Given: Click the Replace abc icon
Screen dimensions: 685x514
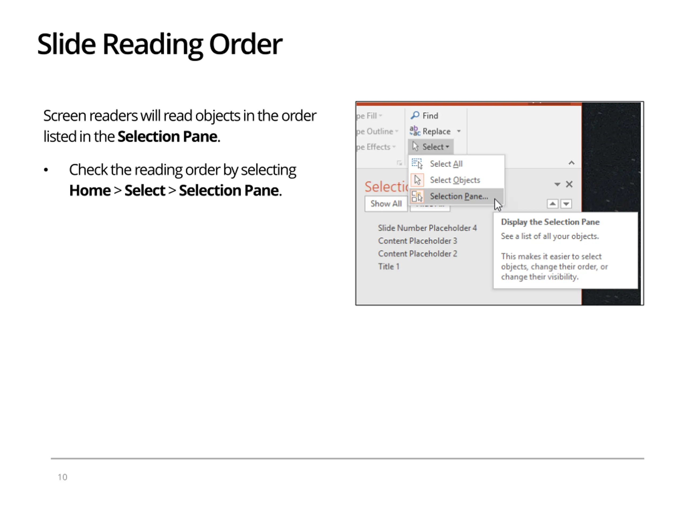Looking at the screenshot, I should [x=415, y=131].
